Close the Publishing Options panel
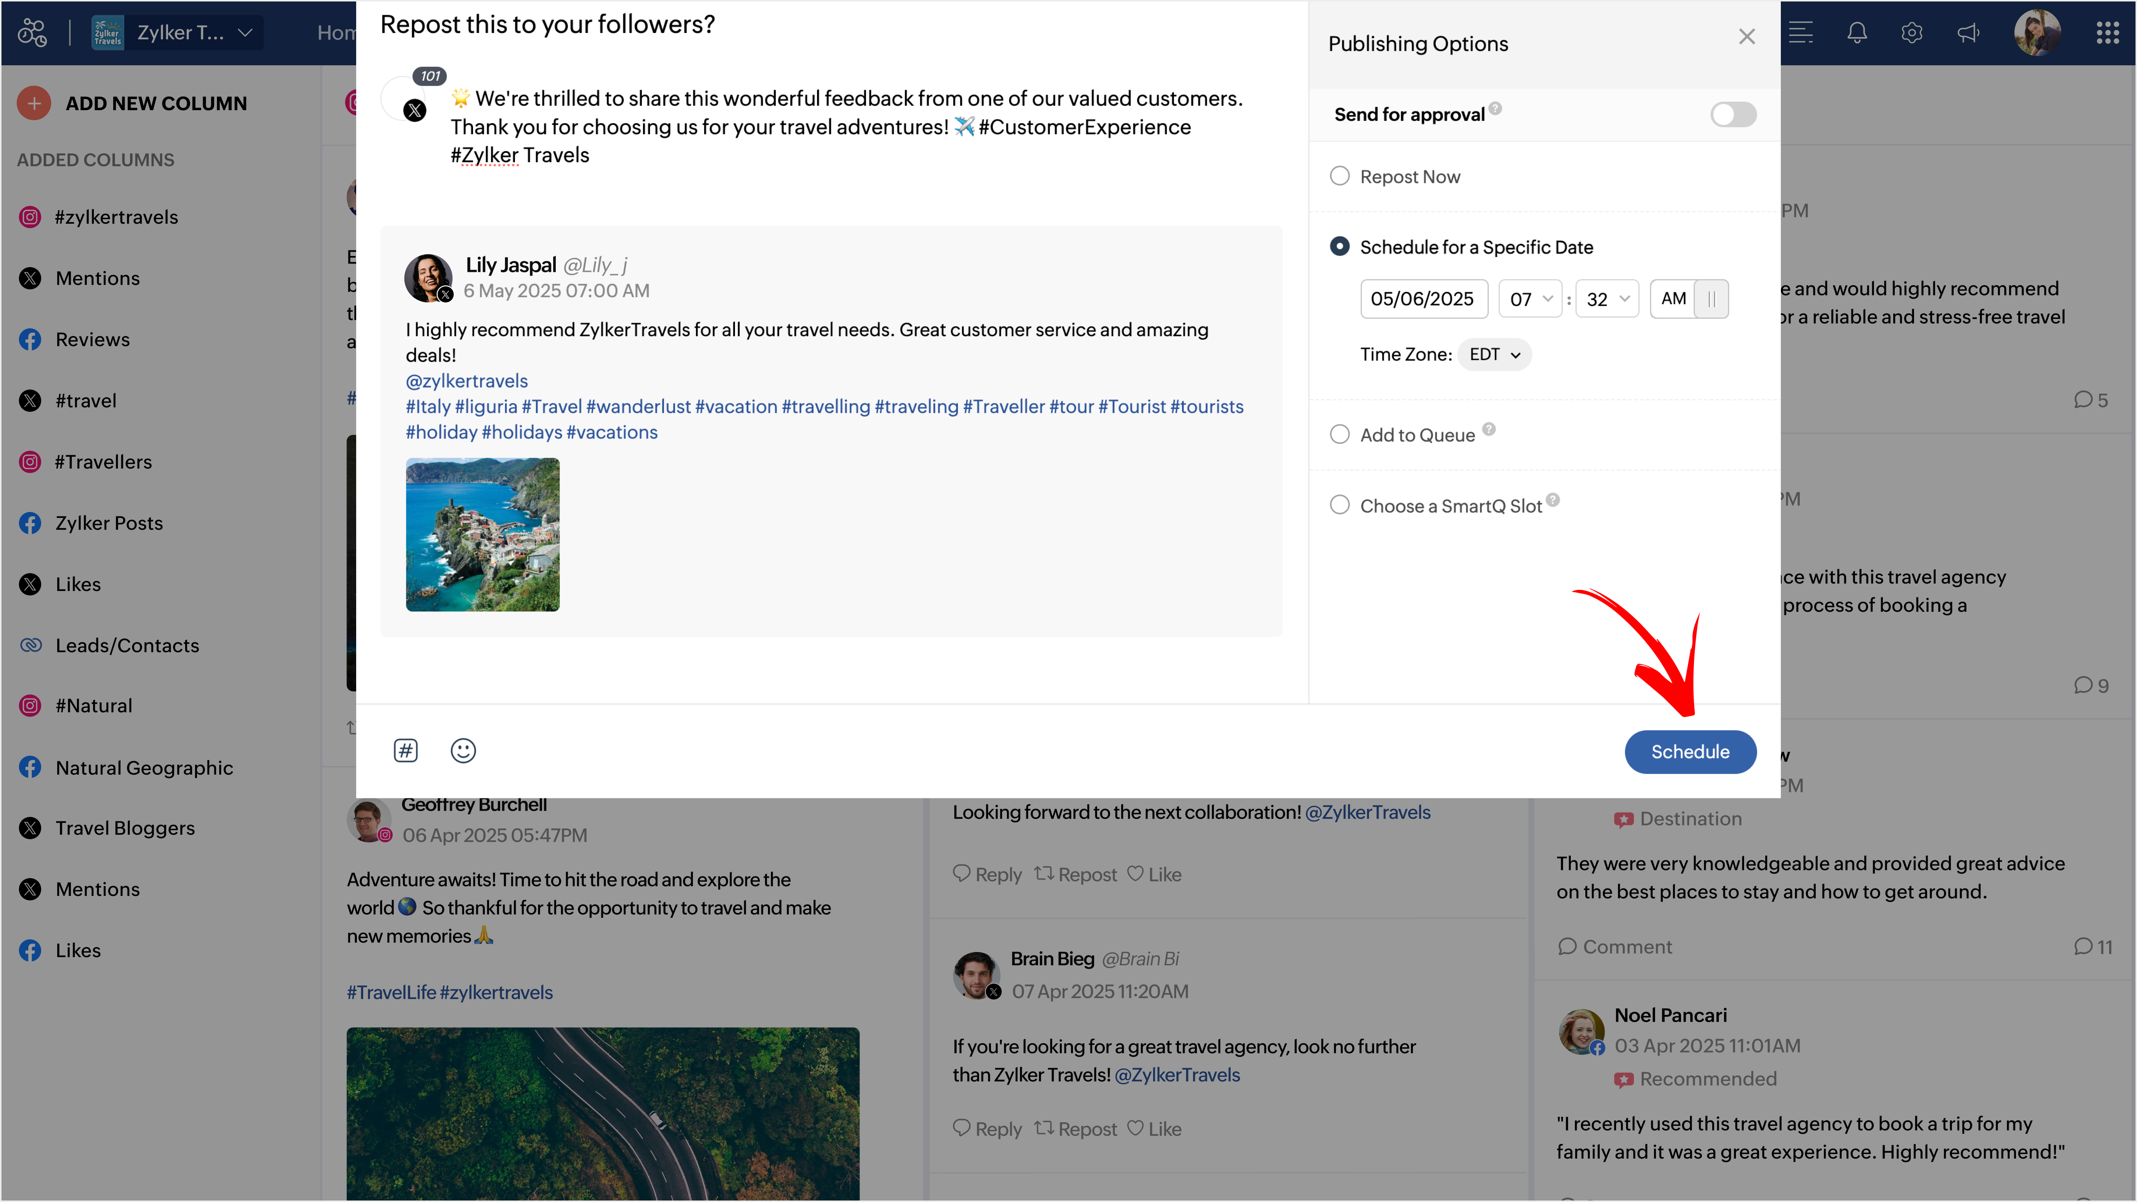Screen dimensions: 2137x1202 1746,36
